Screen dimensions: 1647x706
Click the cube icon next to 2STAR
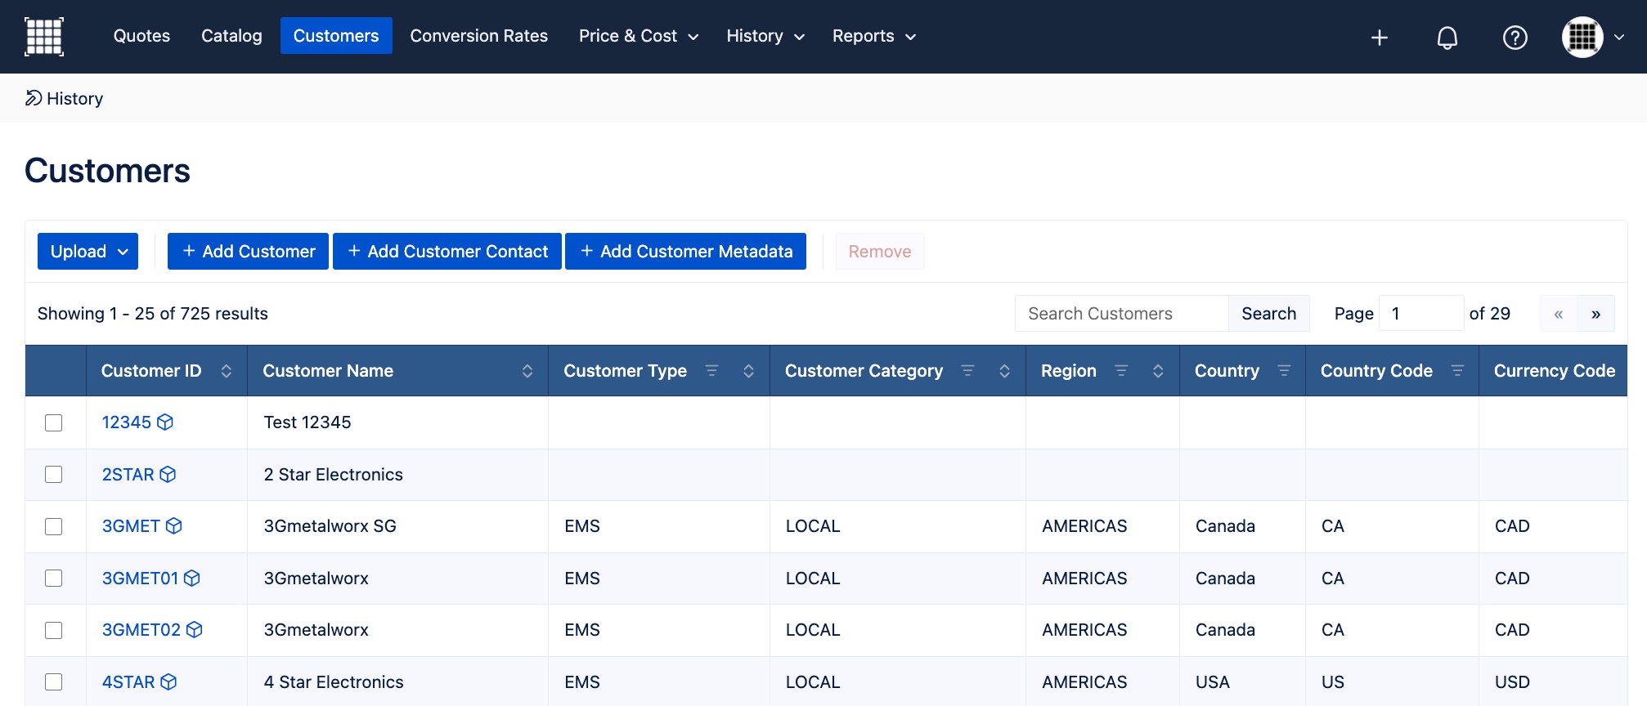[168, 475]
